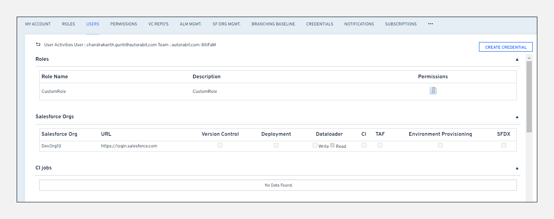Switch to the My Account tab
554x219 pixels.
[x=38, y=24]
